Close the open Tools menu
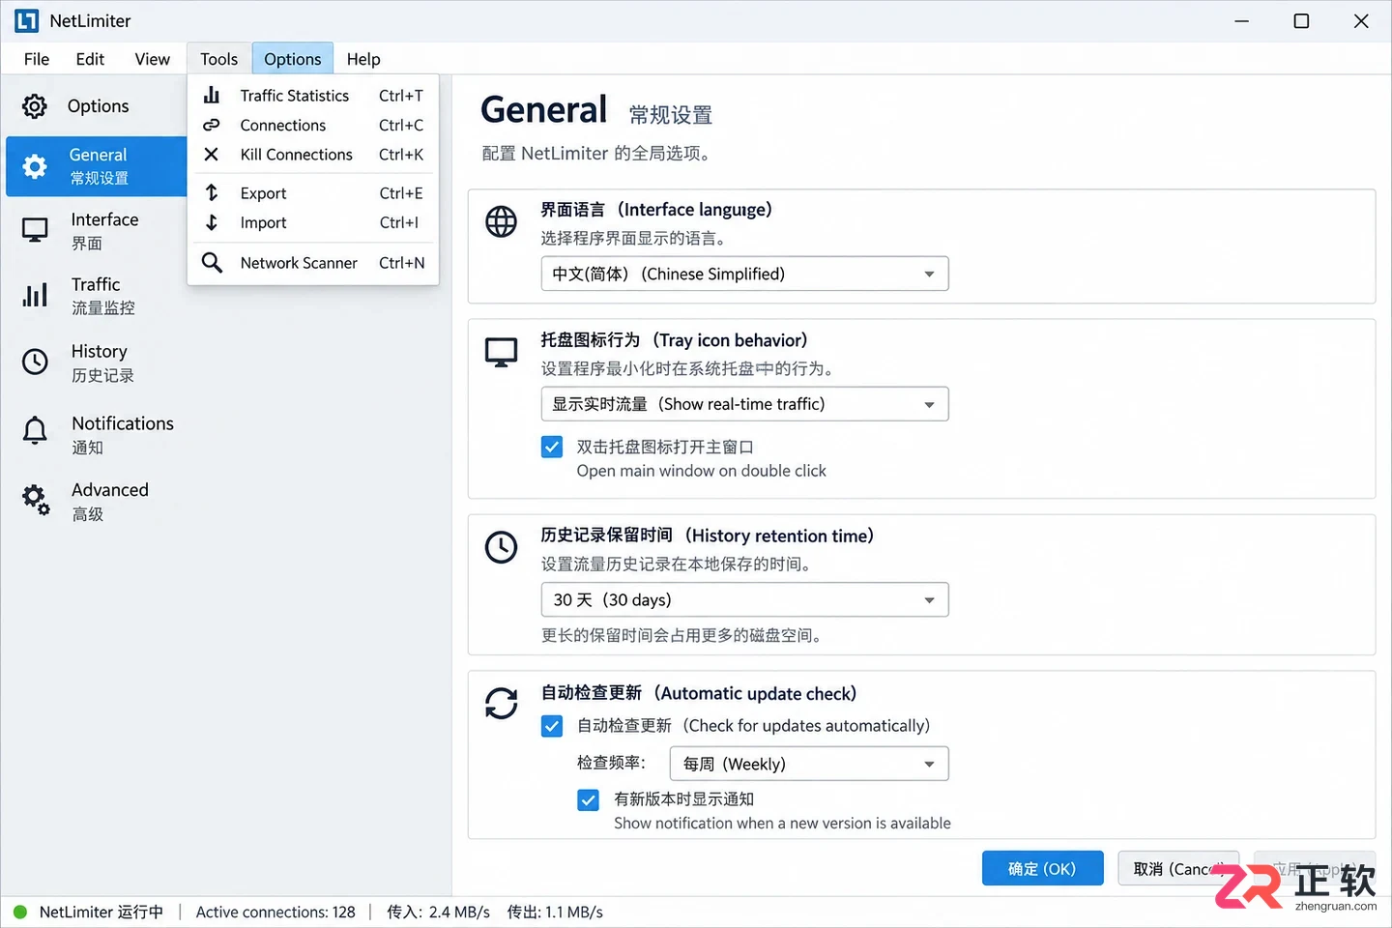1392x928 pixels. tap(218, 59)
